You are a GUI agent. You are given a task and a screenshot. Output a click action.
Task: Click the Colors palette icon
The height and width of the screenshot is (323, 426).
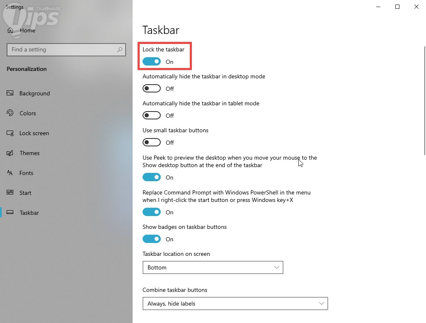(x=10, y=113)
